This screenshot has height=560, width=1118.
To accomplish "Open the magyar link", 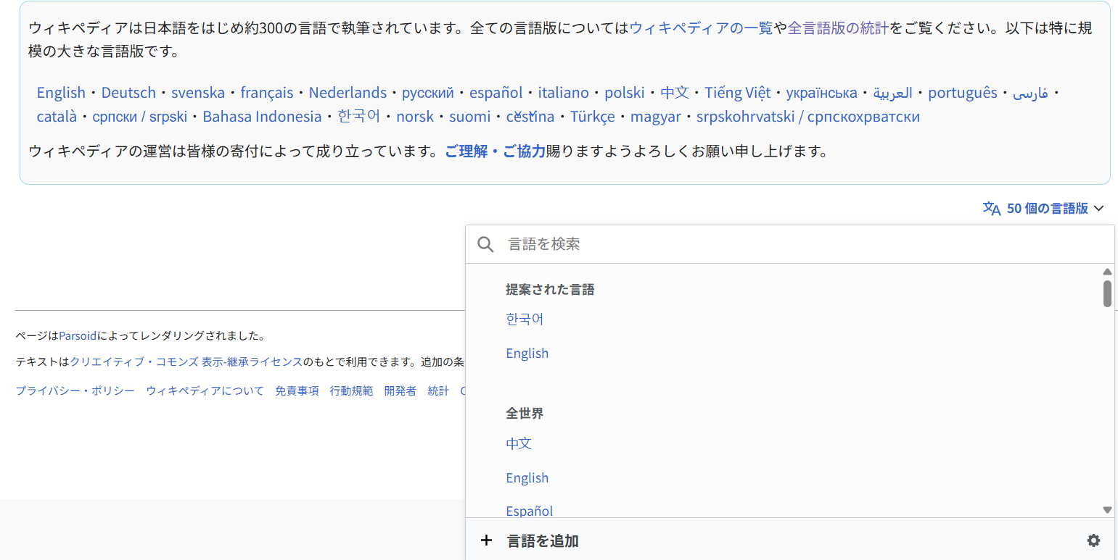I will click(656, 116).
